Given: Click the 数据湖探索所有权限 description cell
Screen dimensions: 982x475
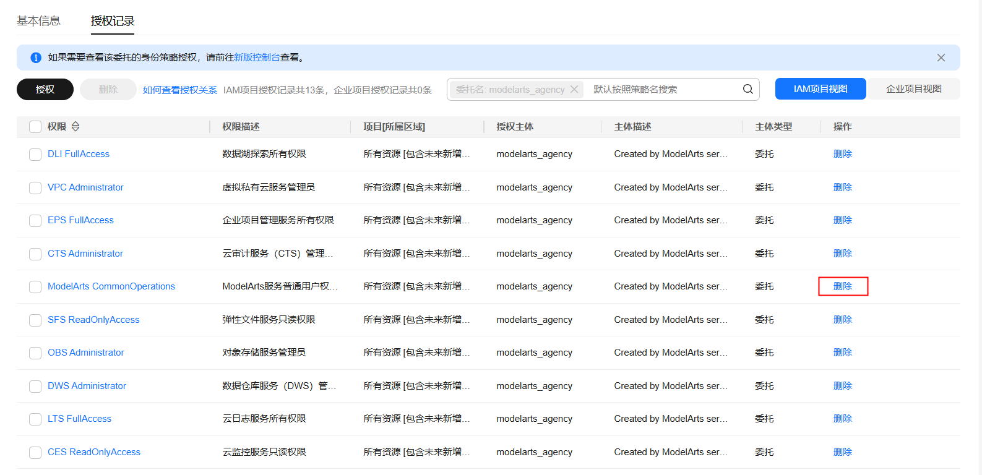Looking at the screenshot, I should (x=264, y=154).
